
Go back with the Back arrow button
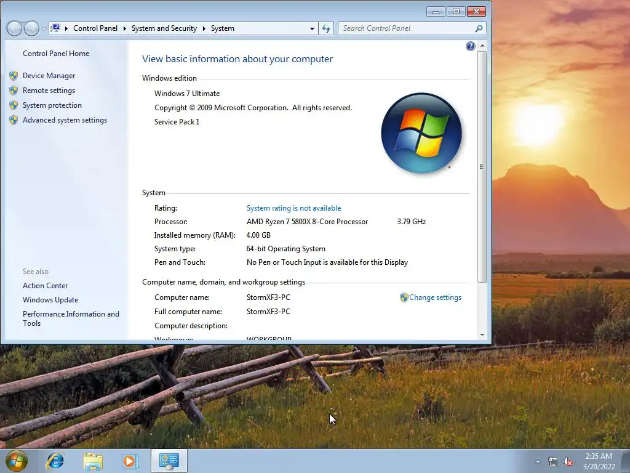pyautogui.click(x=15, y=28)
